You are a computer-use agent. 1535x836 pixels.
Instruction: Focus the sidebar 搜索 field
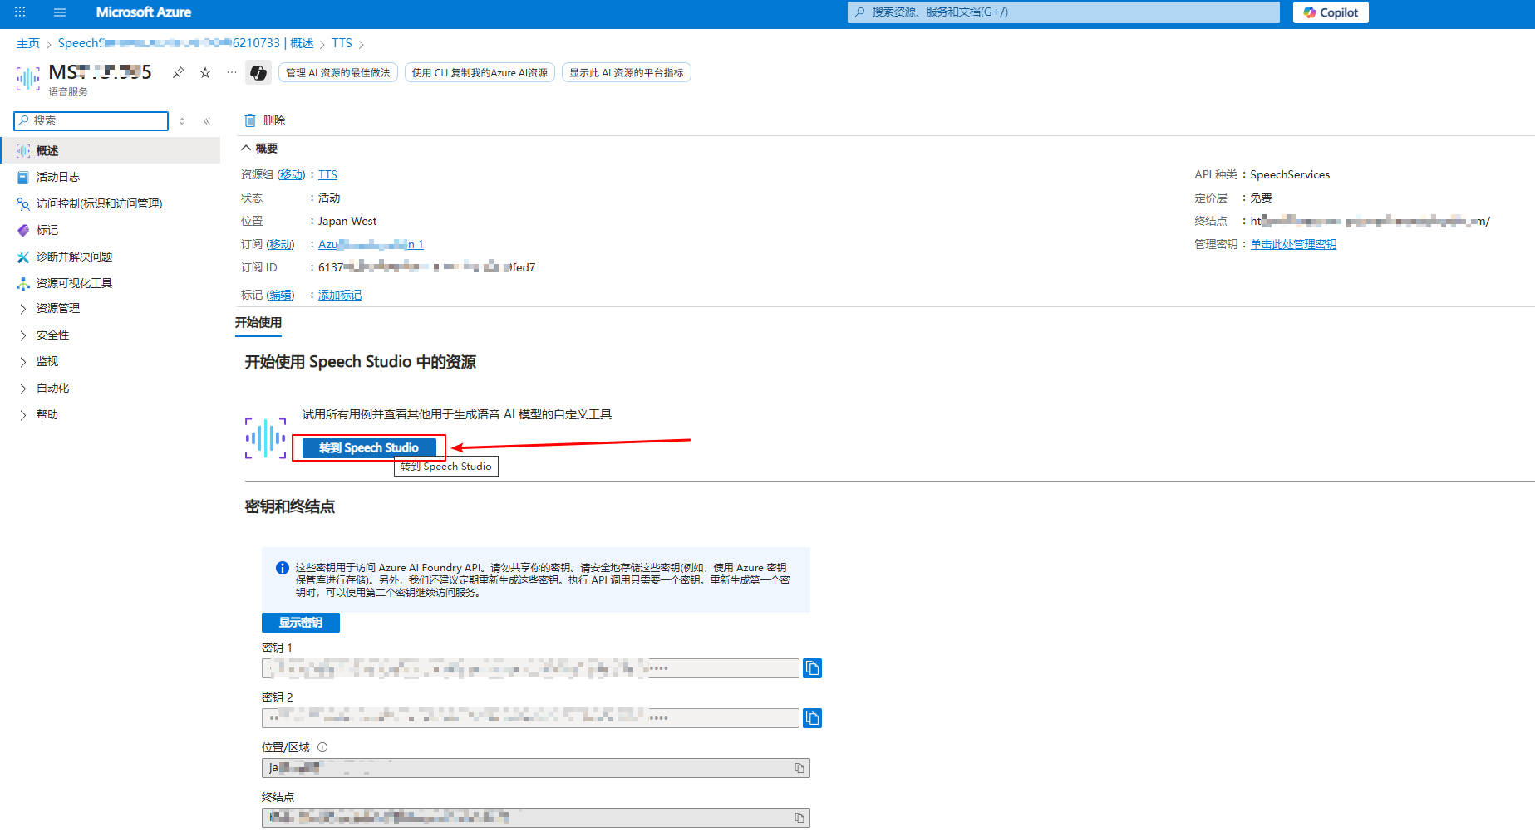pyautogui.click(x=91, y=121)
